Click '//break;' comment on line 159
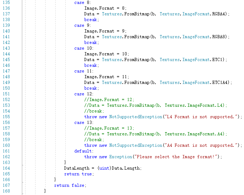 pyautogui.click(x=94, y=140)
